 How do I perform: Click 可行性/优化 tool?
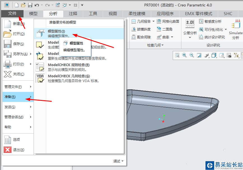(211, 29)
